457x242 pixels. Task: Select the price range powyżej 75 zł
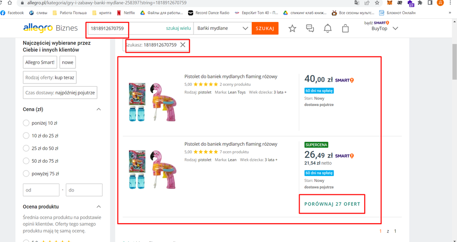(26, 173)
